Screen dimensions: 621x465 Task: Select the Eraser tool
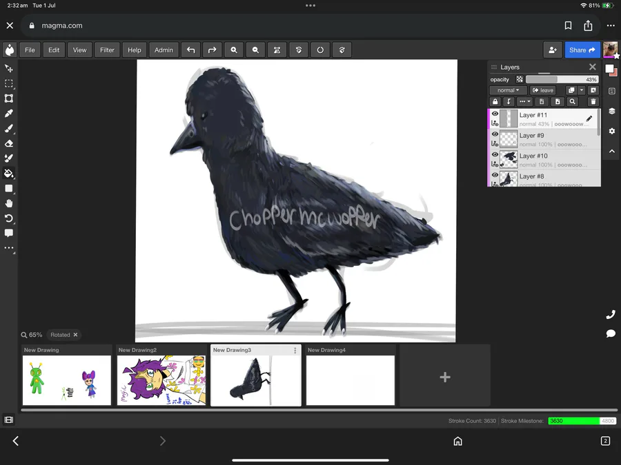[9, 143]
